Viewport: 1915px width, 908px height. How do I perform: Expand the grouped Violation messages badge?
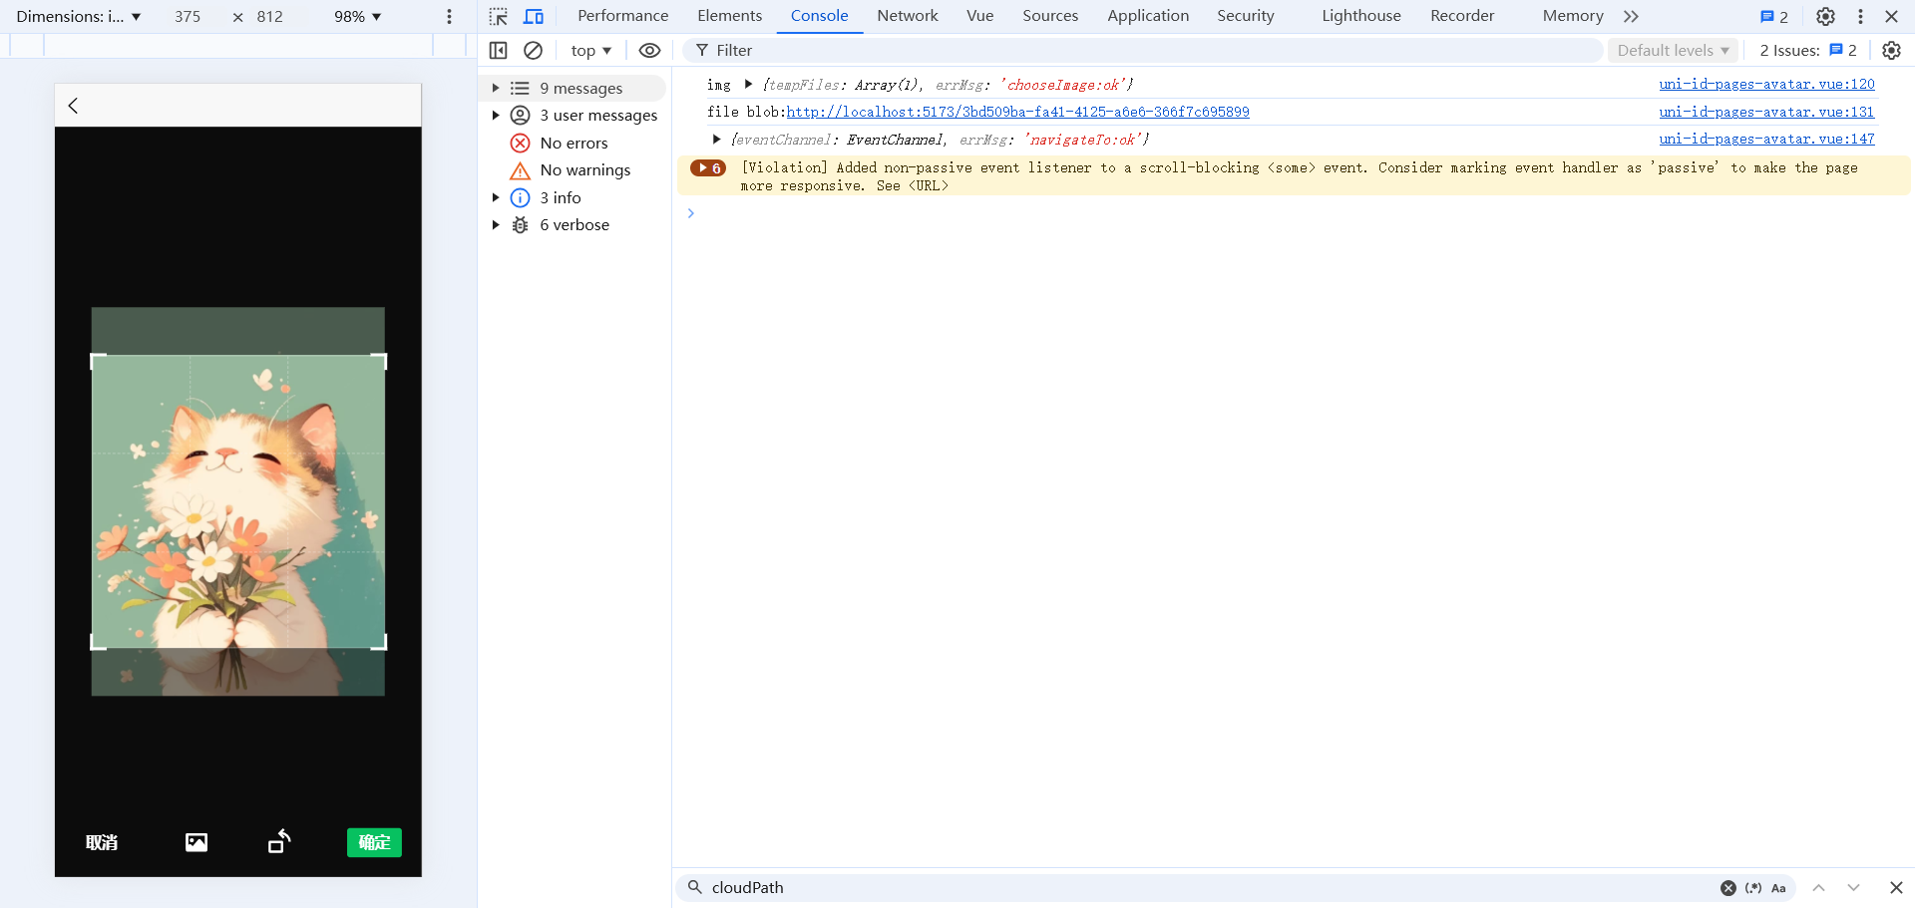[x=708, y=167]
